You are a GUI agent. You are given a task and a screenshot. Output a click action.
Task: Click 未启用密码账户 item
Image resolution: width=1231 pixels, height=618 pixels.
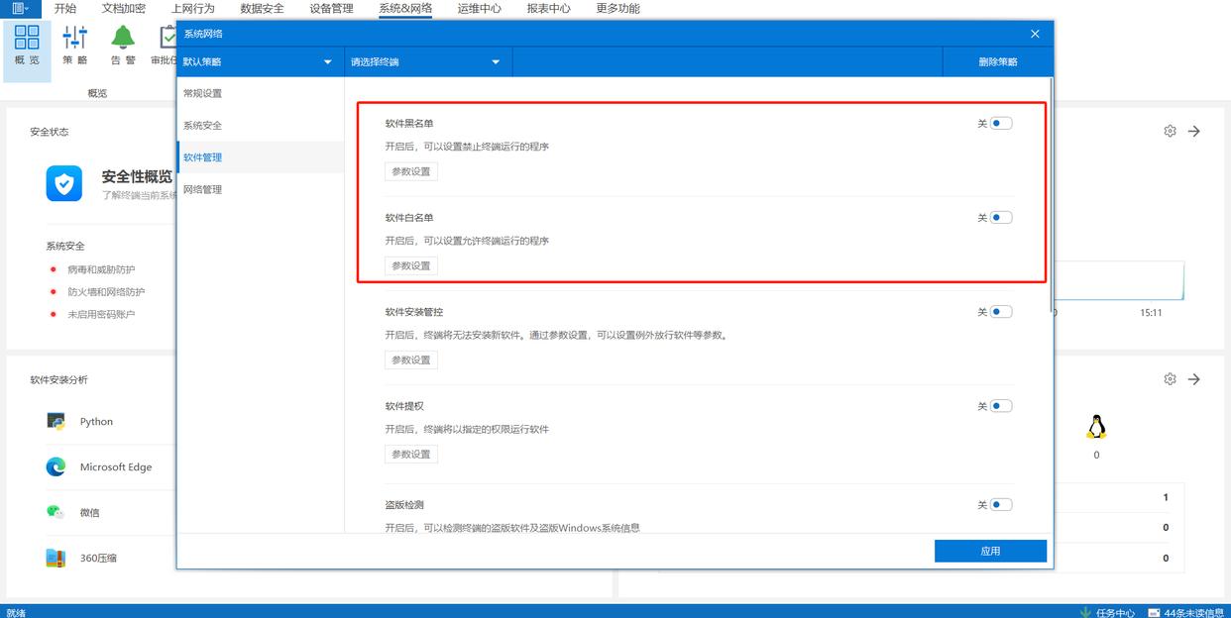pos(101,314)
